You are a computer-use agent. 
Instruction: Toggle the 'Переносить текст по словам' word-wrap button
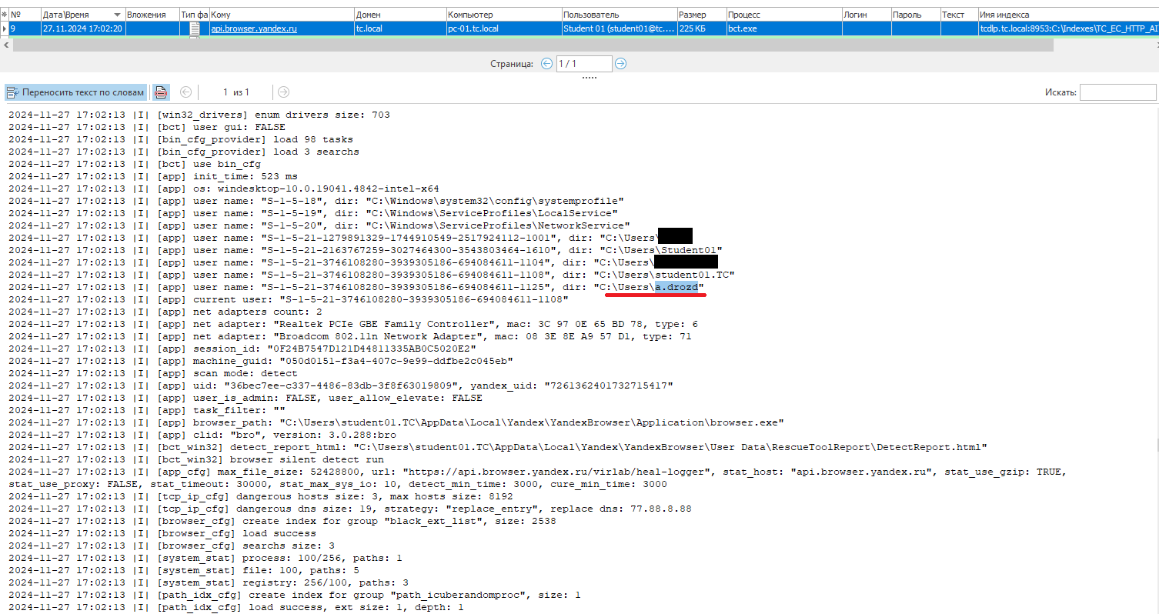click(x=75, y=92)
